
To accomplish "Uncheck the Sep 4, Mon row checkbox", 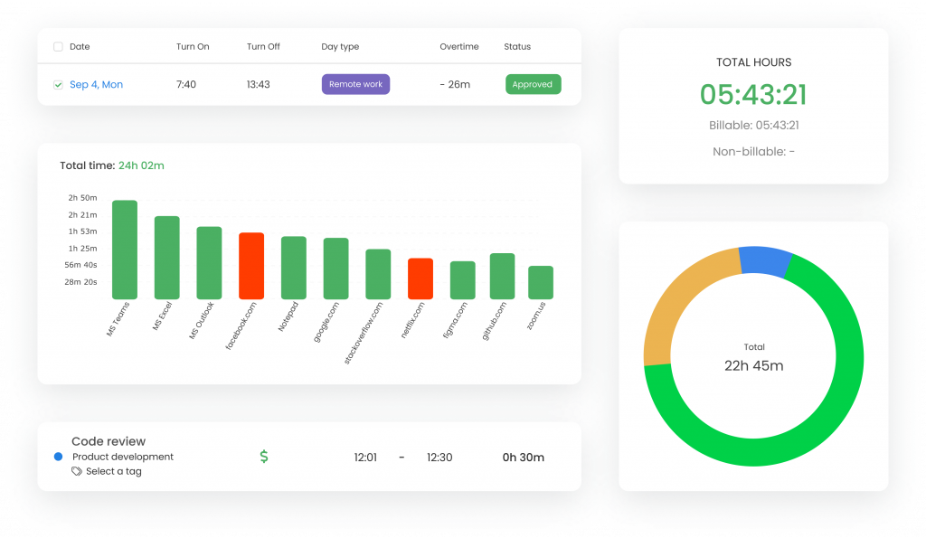I will 59,85.
